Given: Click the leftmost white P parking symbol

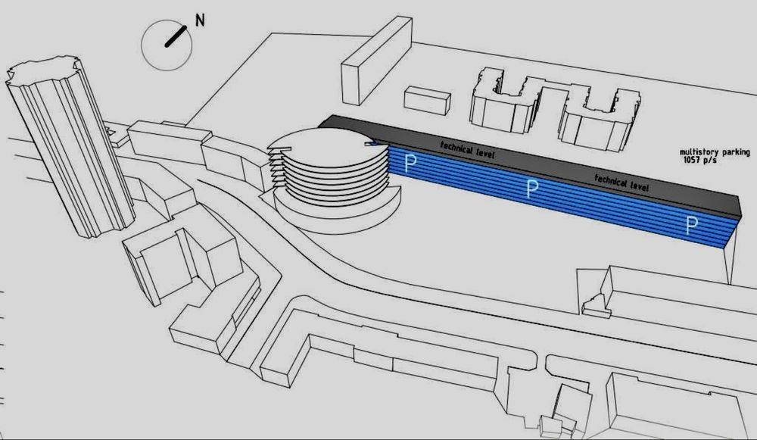Looking at the screenshot, I should (410, 163).
